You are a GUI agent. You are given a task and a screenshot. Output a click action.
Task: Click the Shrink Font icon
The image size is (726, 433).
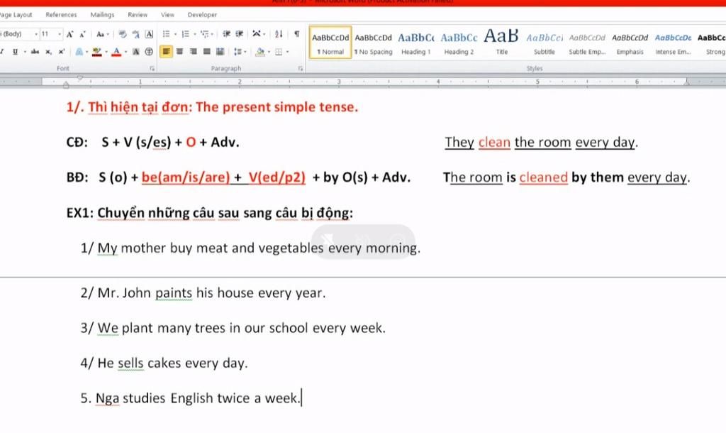82,34
